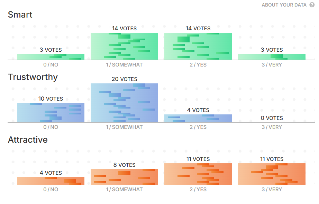The image size is (319, 204).
Task: Select the Smart 2/Yes green bar
Action: 198,46
